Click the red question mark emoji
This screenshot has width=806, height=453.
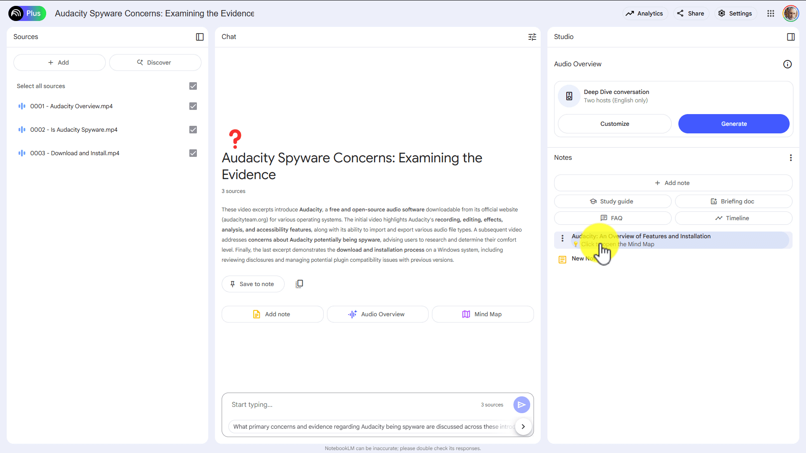tap(235, 139)
